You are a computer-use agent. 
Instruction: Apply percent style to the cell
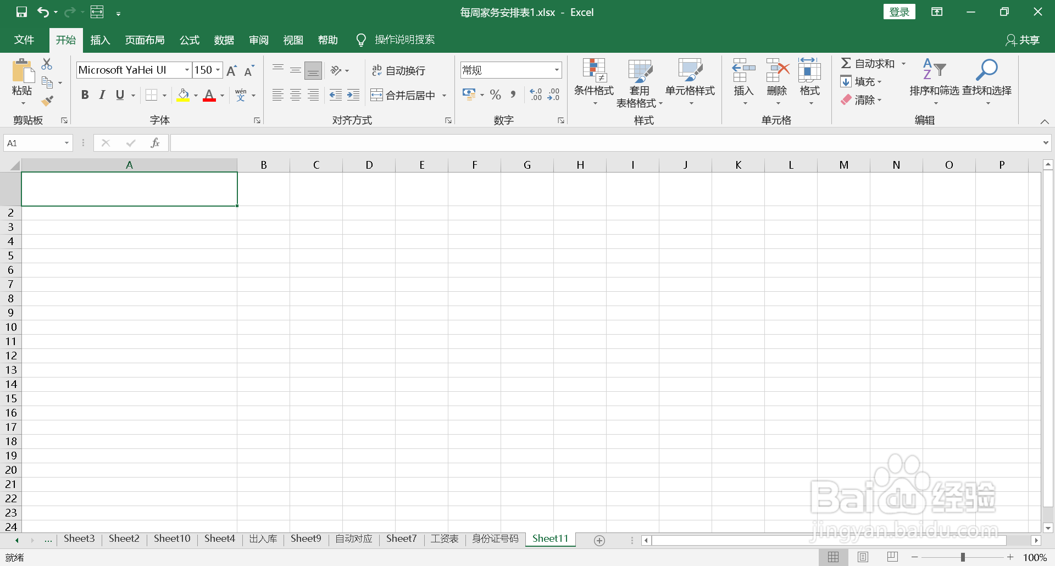coord(495,95)
